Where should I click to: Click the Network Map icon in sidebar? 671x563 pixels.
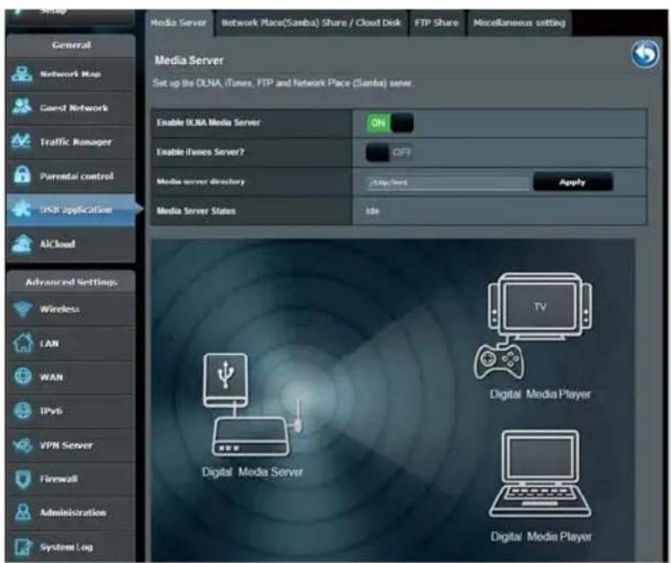(x=22, y=74)
